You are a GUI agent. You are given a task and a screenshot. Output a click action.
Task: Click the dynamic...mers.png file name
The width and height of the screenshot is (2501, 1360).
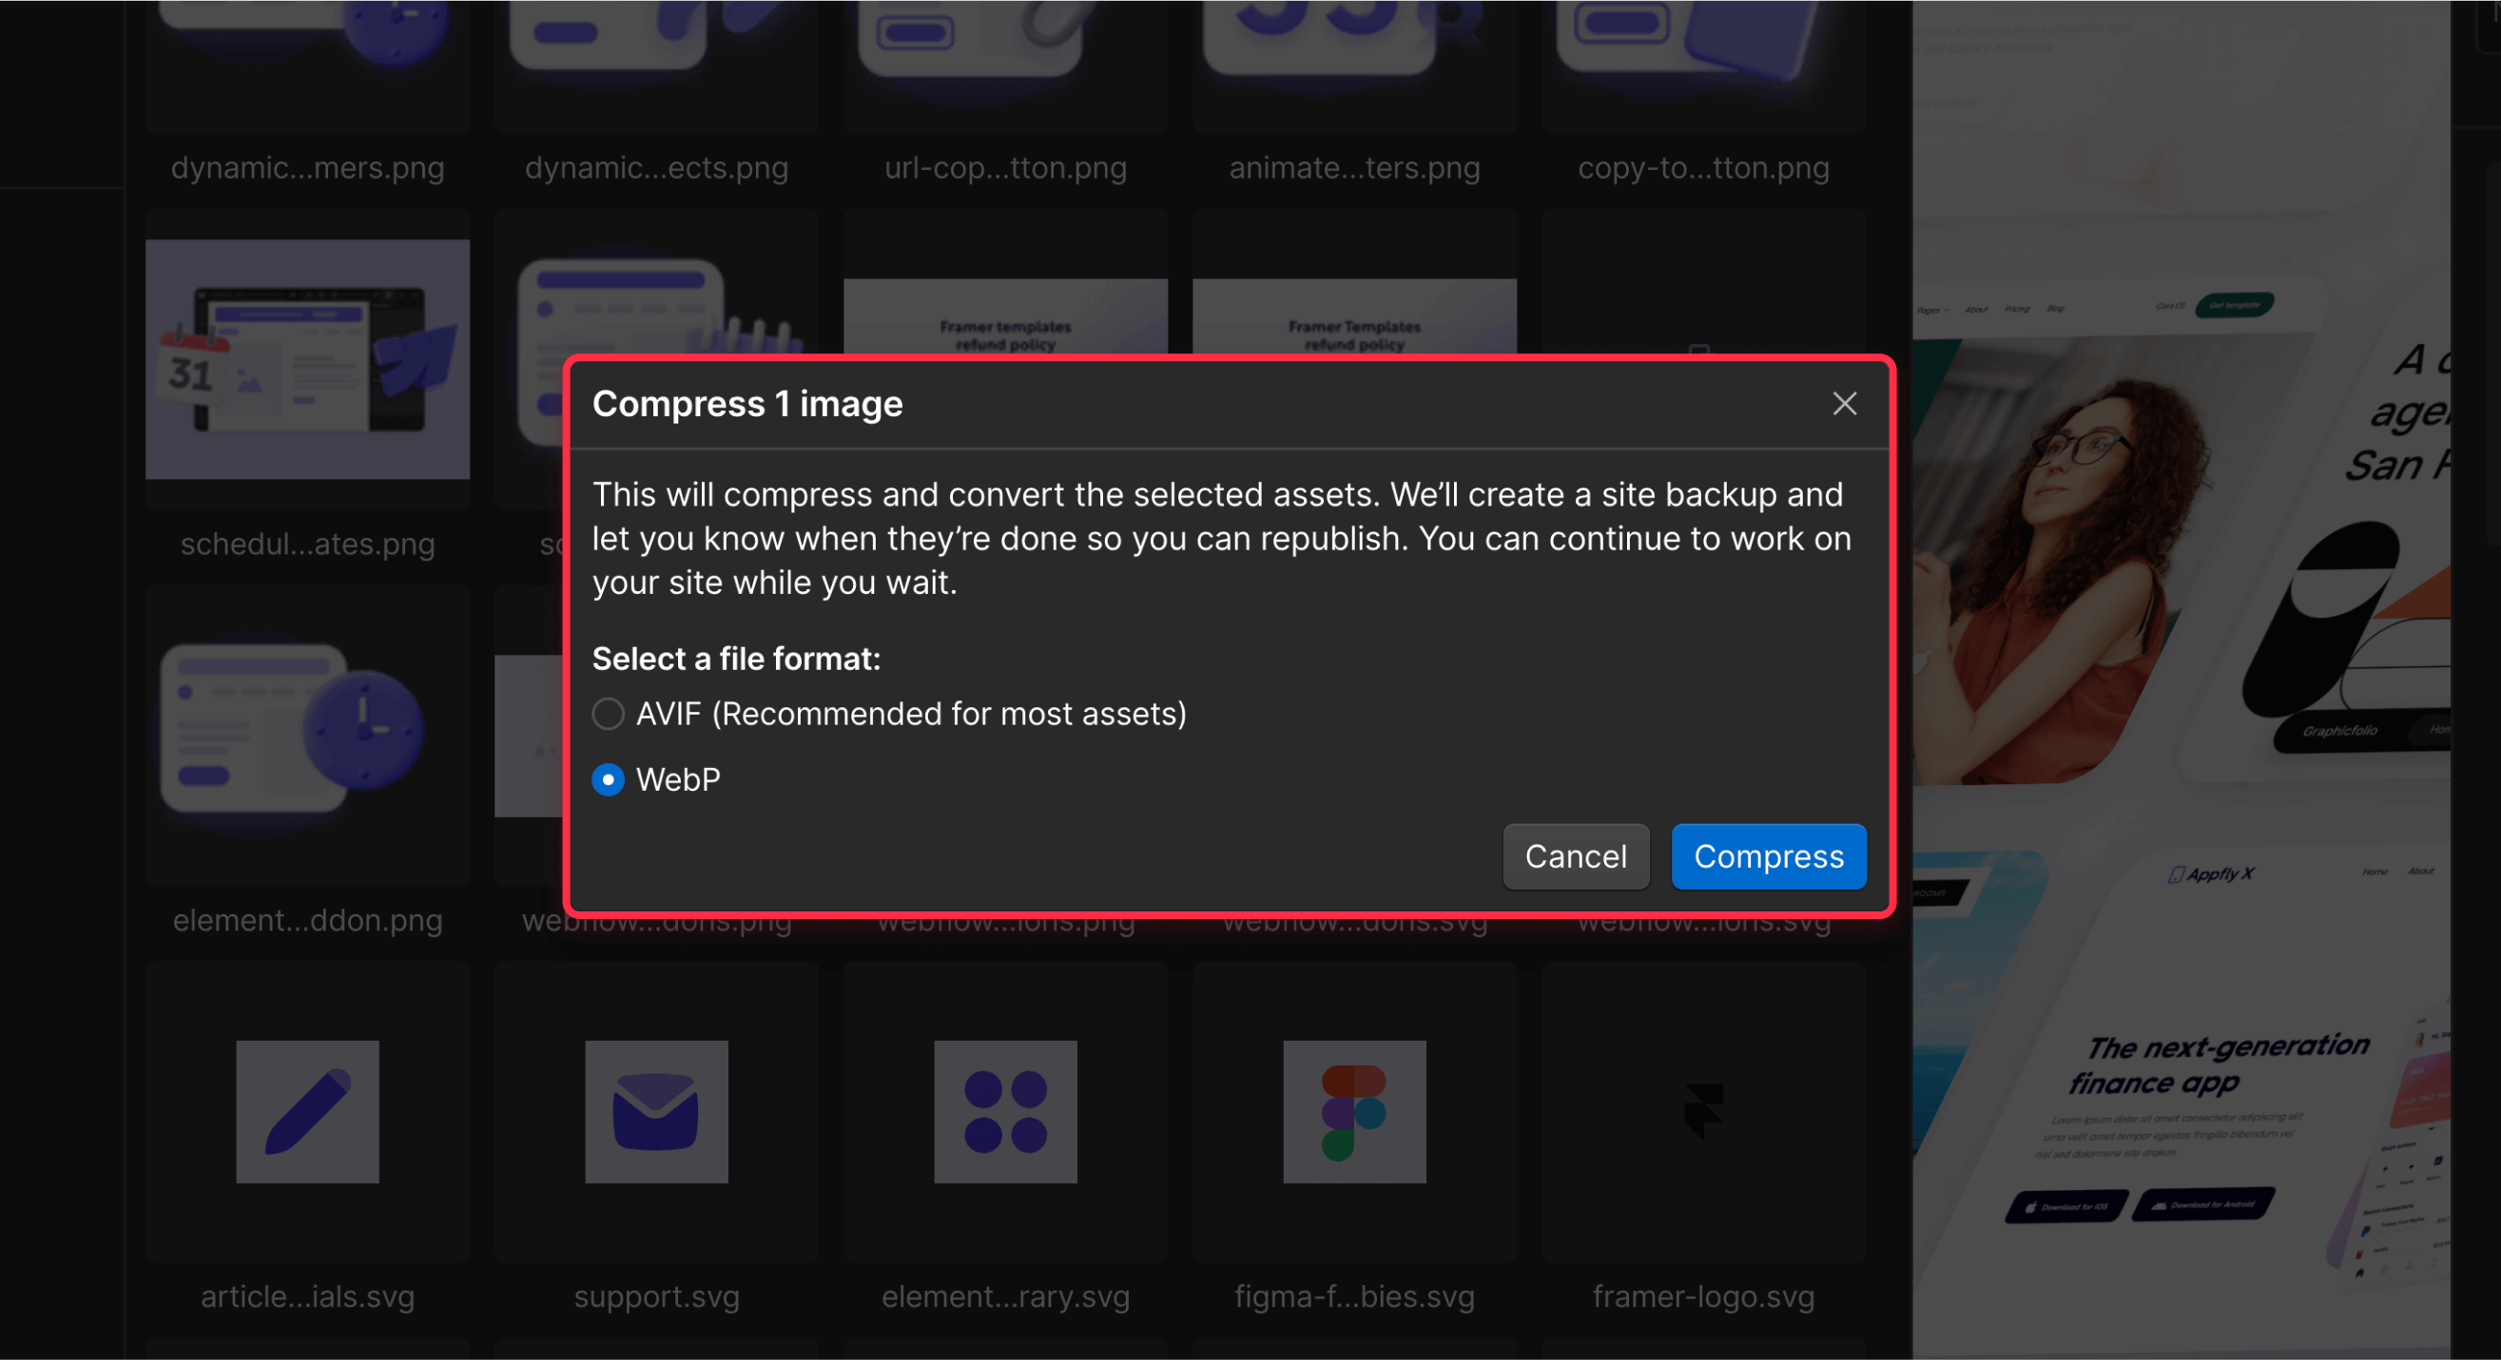click(x=308, y=168)
